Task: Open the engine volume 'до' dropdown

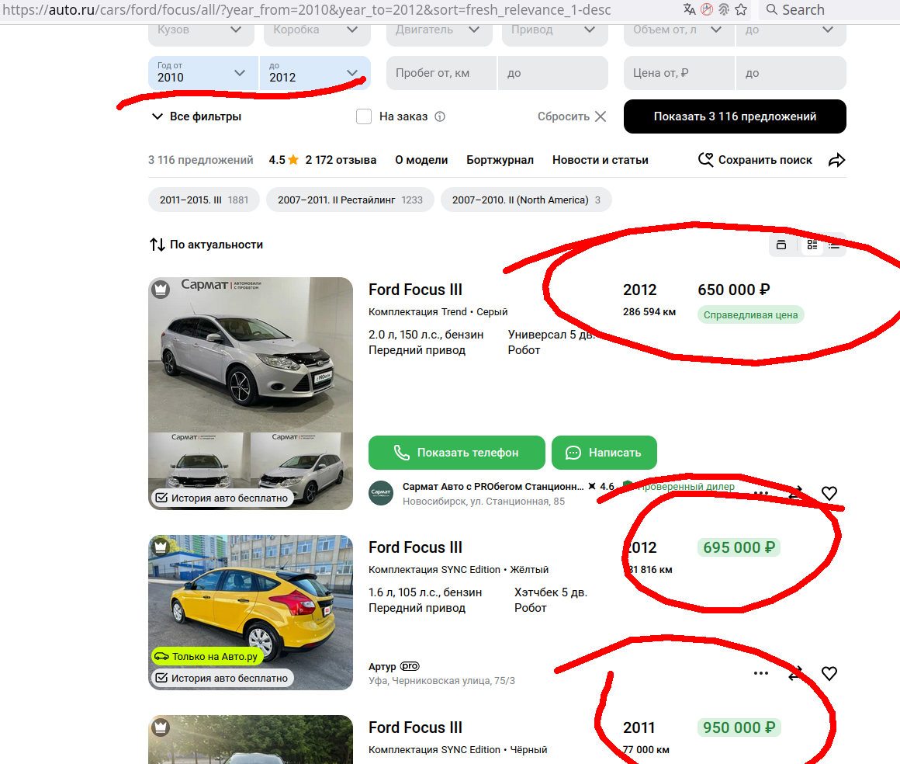Action: [x=791, y=32]
